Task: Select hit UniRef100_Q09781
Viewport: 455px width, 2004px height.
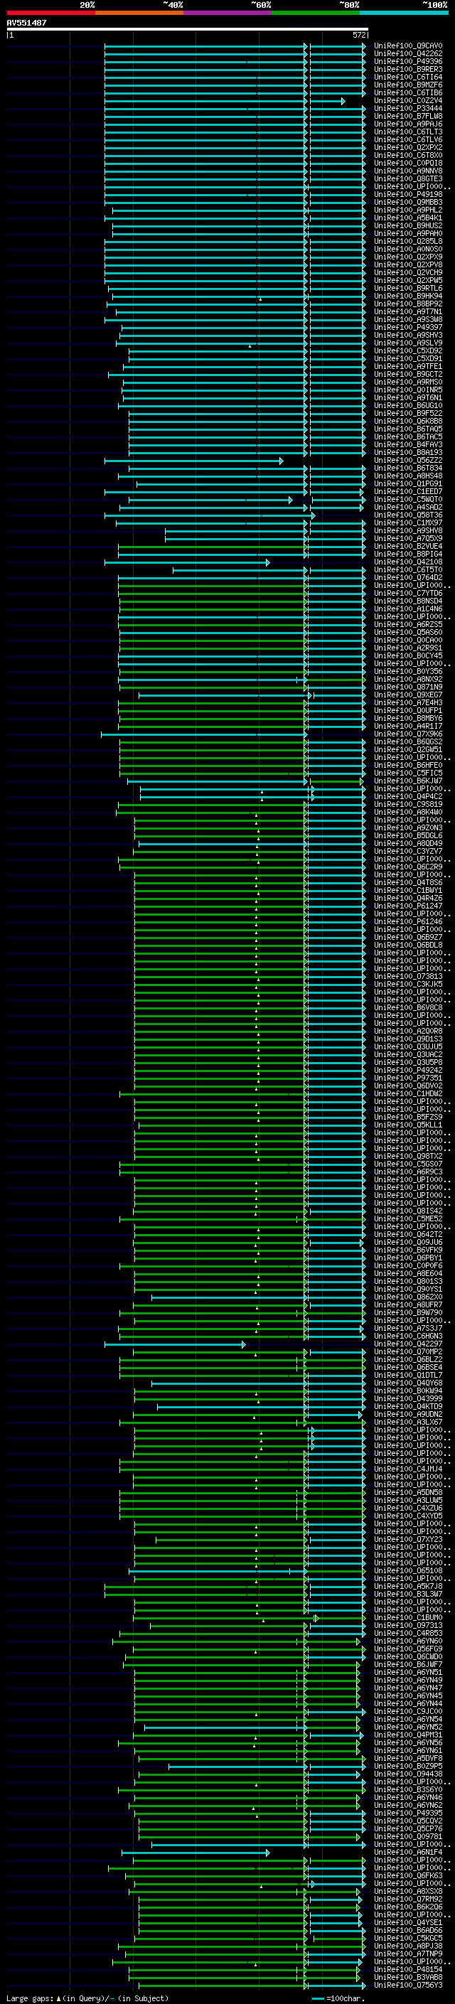Action: (x=408, y=1836)
